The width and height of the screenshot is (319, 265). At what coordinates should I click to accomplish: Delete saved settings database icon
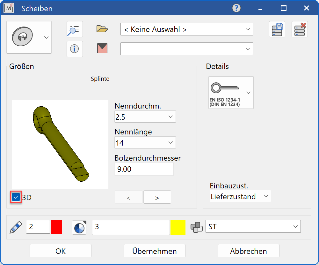pyautogui.click(x=300, y=29)
